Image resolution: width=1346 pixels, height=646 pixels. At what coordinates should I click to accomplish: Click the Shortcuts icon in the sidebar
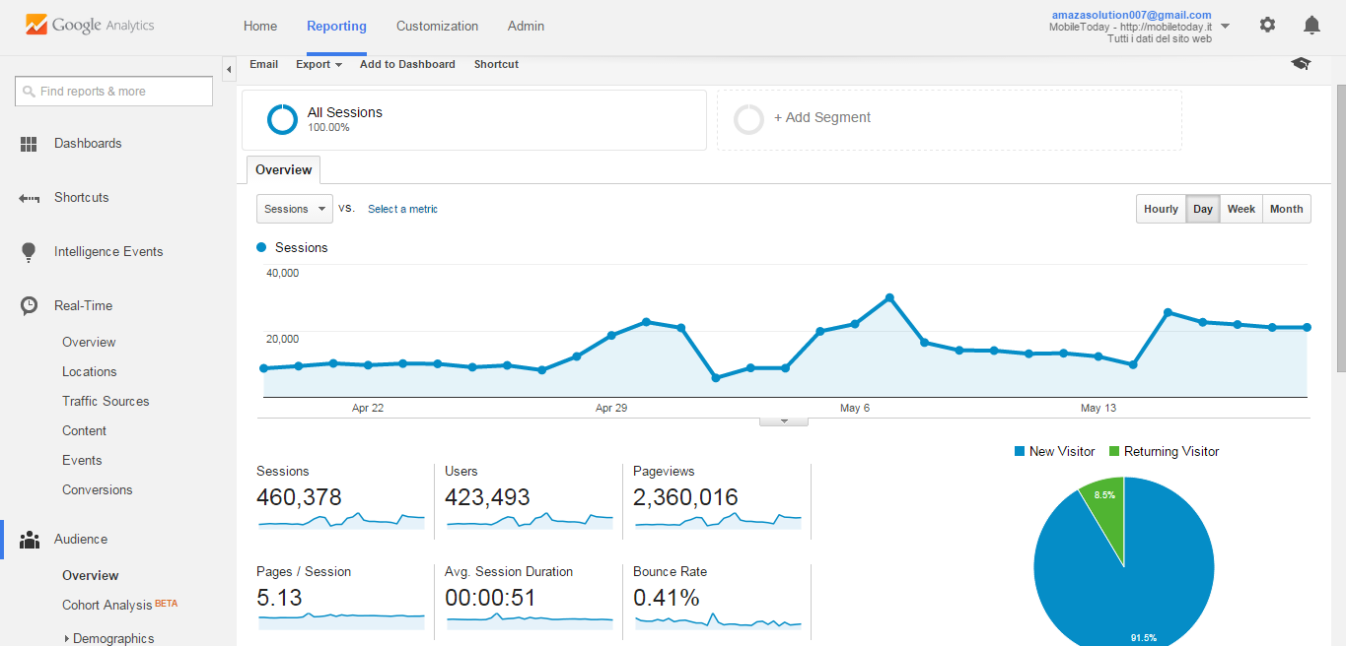pos(29,197)
